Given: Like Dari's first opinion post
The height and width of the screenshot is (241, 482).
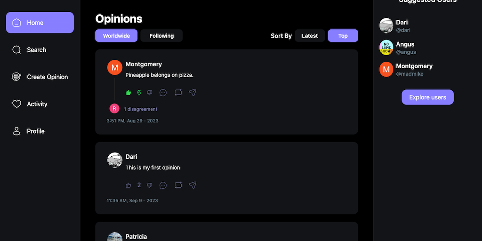Looking at the screenshot, I should pos(129,185).
